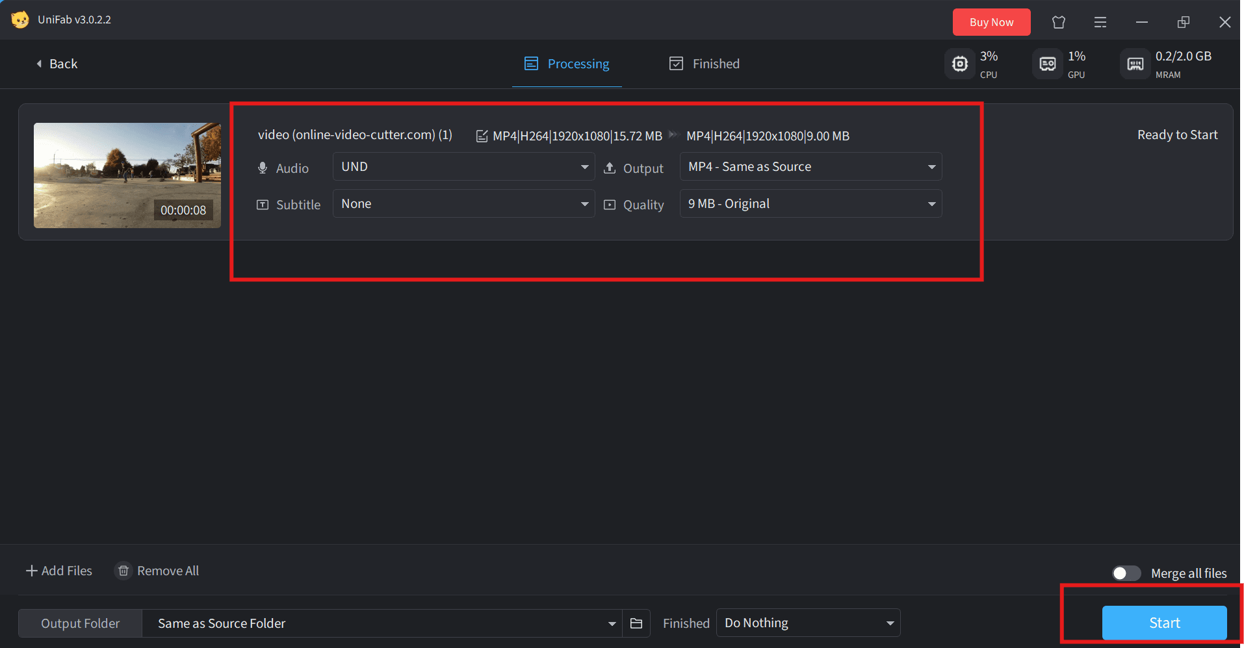
Task: Expand the Audio UND dropdown
Action: pos(463,167)
